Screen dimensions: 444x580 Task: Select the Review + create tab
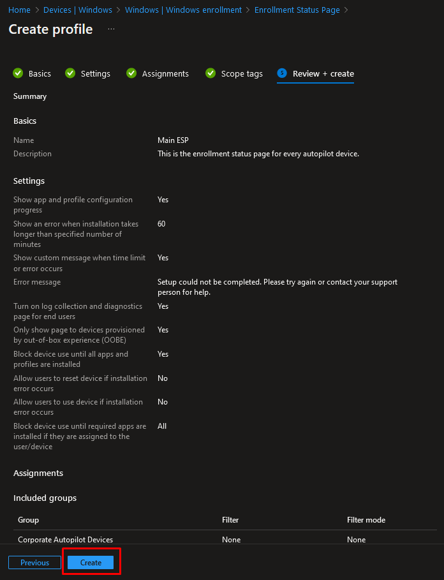click(x=323, y=73)
